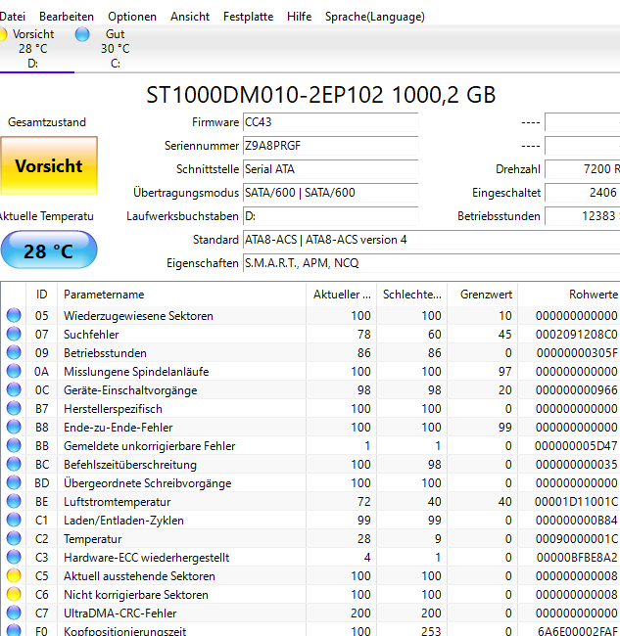Image resolution: width=620 pixels, height=636 pixels.
Task: Select the Suchfehler parameter name
Action: tap(91, 335)
